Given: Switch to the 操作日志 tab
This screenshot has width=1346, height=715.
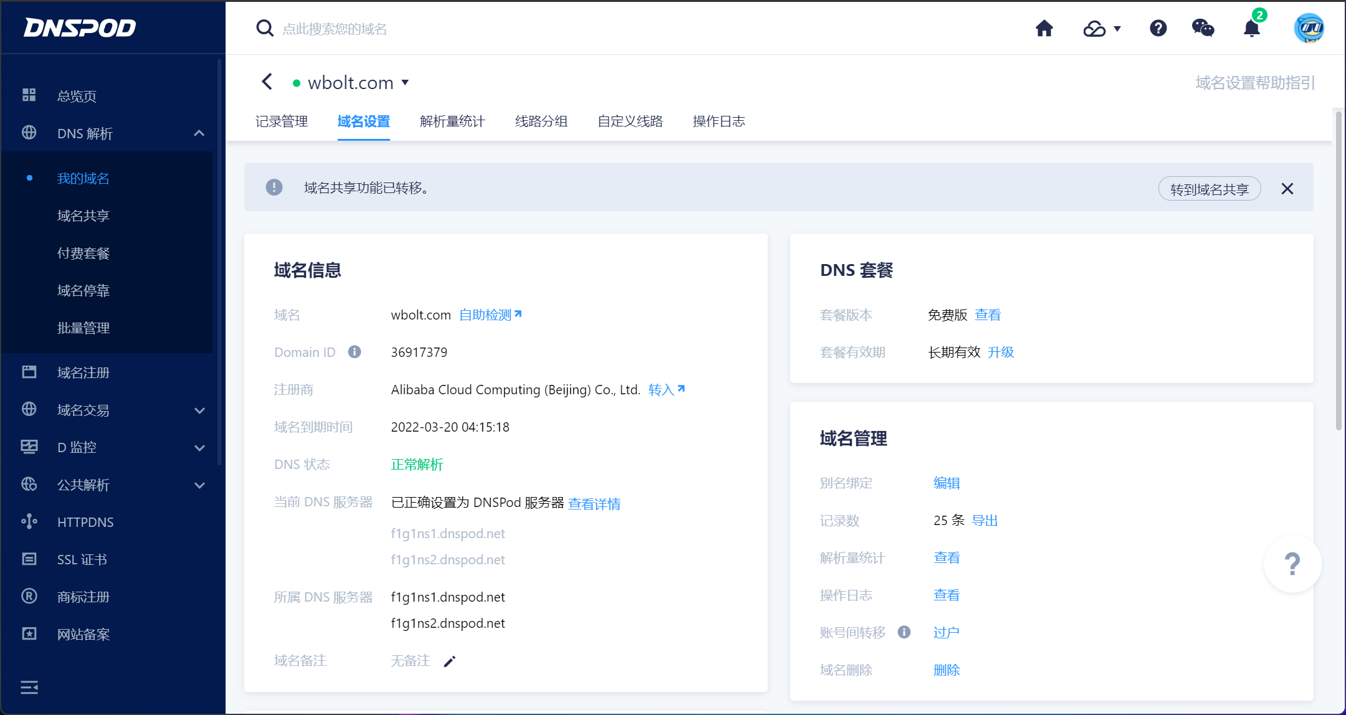Looking at the screenshot, I should point(718,121).
